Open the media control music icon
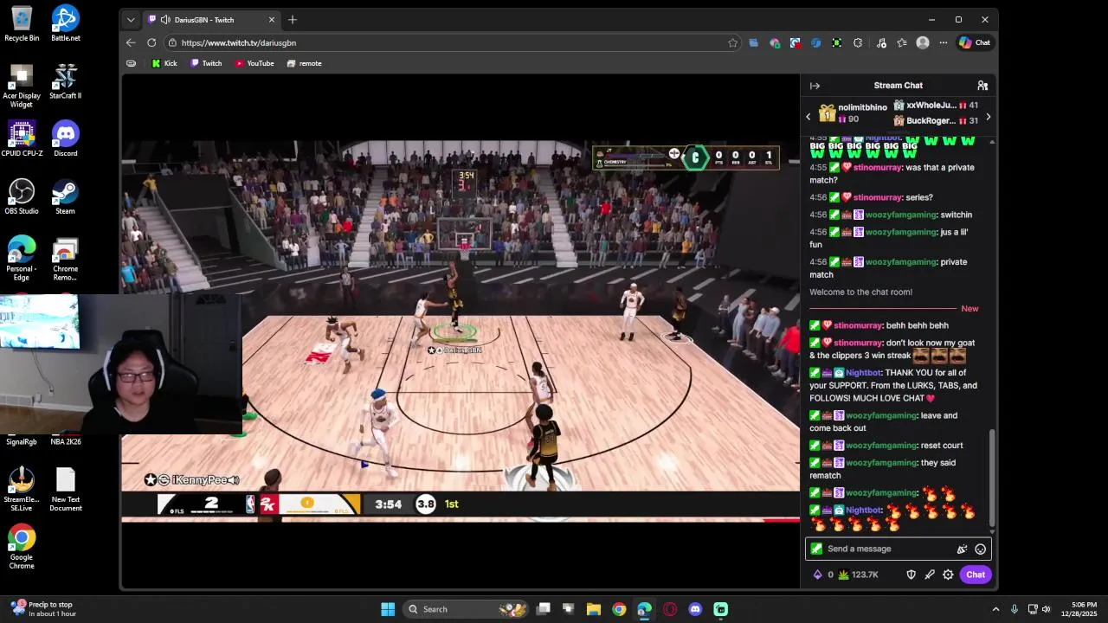 [881, 42]
